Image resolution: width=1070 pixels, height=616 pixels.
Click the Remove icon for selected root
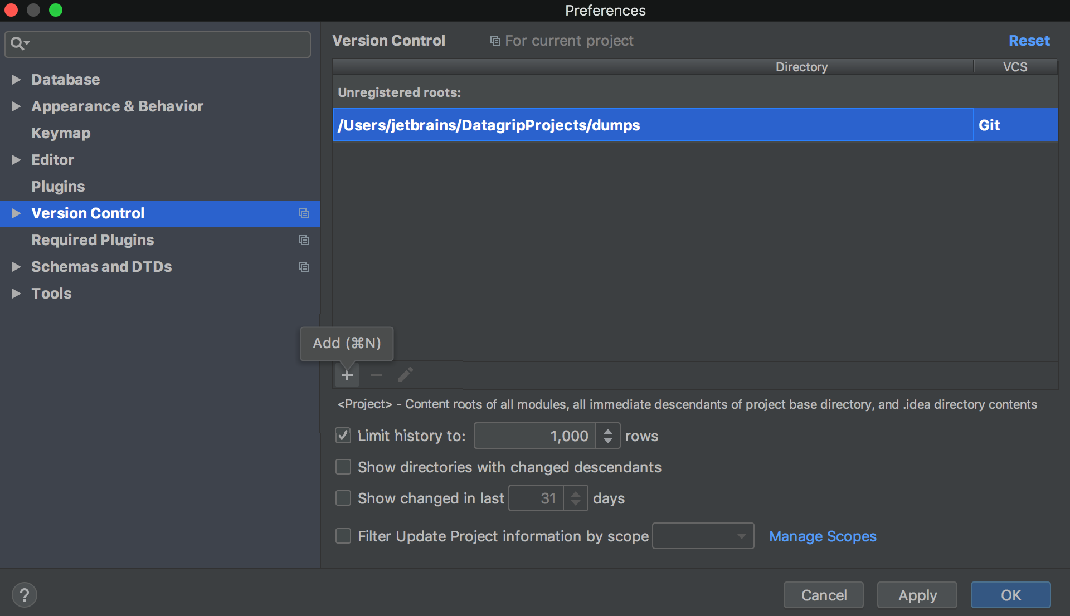point(375,375)
